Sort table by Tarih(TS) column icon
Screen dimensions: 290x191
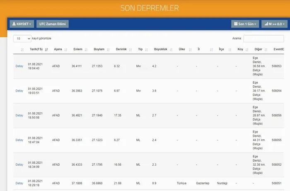(x=46, y=50)
